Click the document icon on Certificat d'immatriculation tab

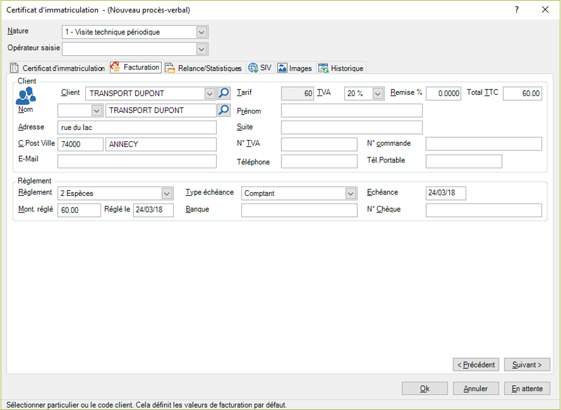pyautogui.click(x=15, y=68)
